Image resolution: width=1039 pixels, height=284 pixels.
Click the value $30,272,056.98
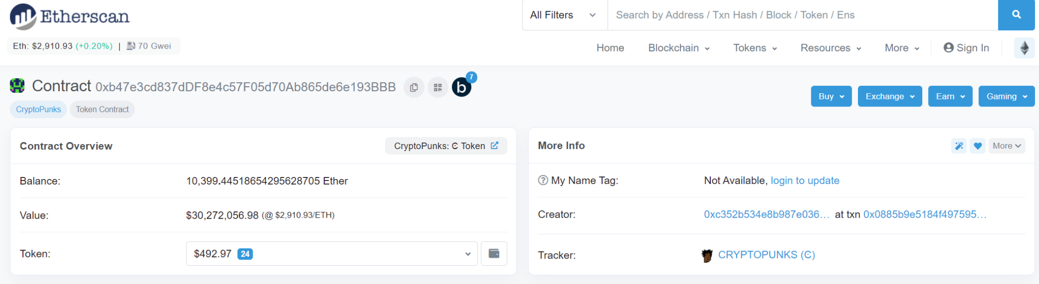[x=222, y=216]
